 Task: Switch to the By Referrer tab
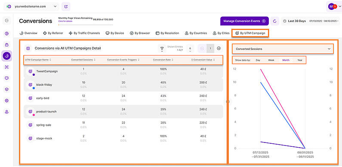coord(53,33)
